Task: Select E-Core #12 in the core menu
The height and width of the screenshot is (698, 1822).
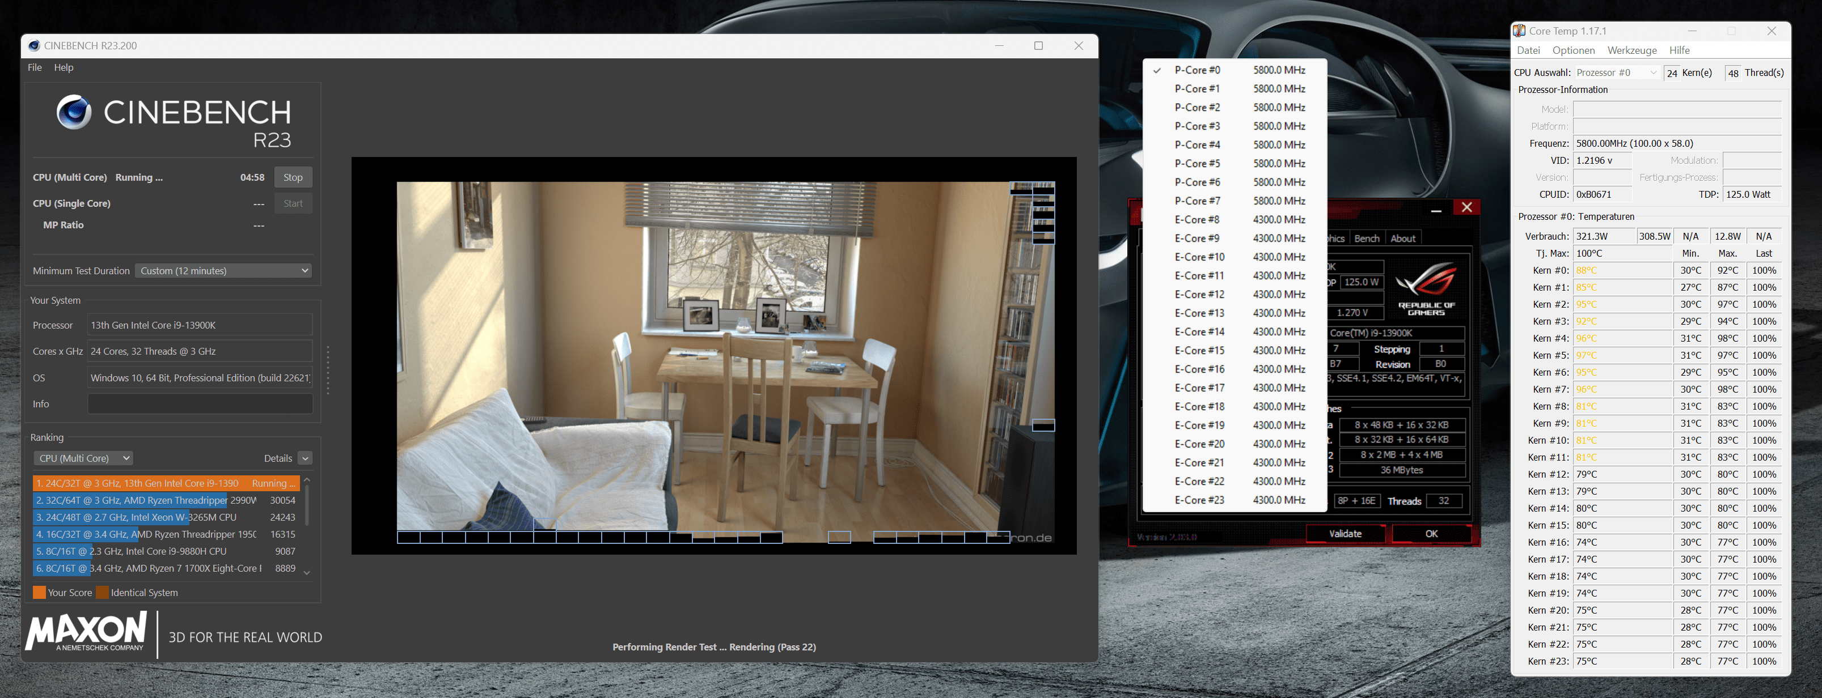Action: pos(1235,295)
